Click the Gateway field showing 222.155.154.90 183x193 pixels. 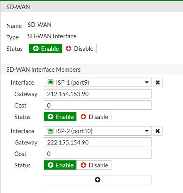[x=97, y=142]
